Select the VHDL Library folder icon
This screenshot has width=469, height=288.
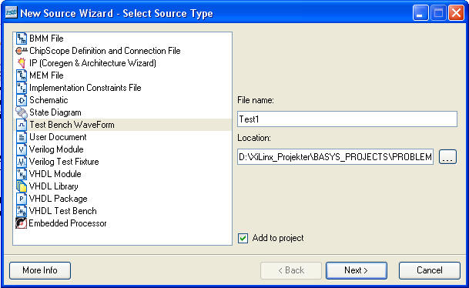[x=22, y=186]
